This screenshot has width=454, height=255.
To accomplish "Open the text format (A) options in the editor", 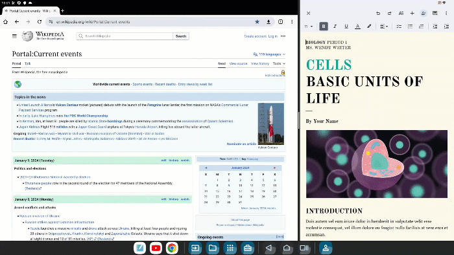I will pyautogui.click(x=401, y=14).
